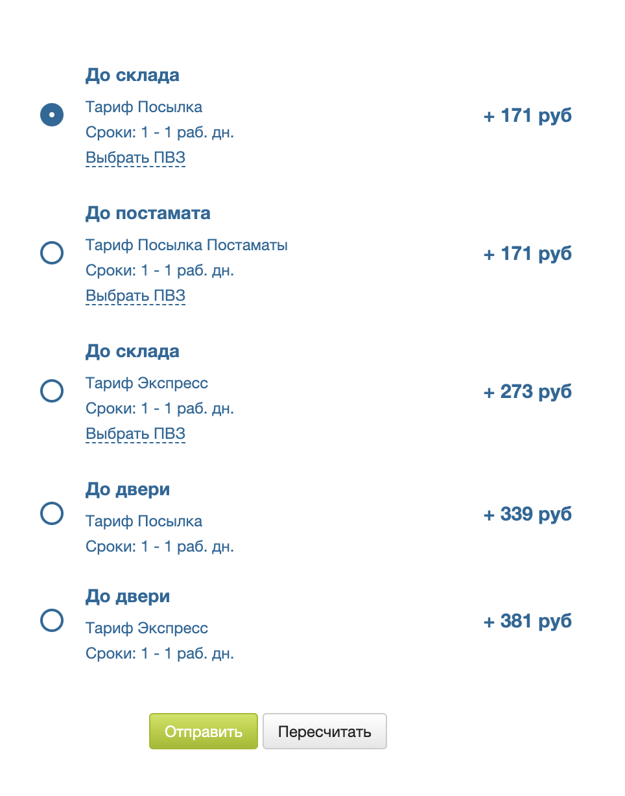
Task: Click the Пересчитать button
Action: click(324, 731)
